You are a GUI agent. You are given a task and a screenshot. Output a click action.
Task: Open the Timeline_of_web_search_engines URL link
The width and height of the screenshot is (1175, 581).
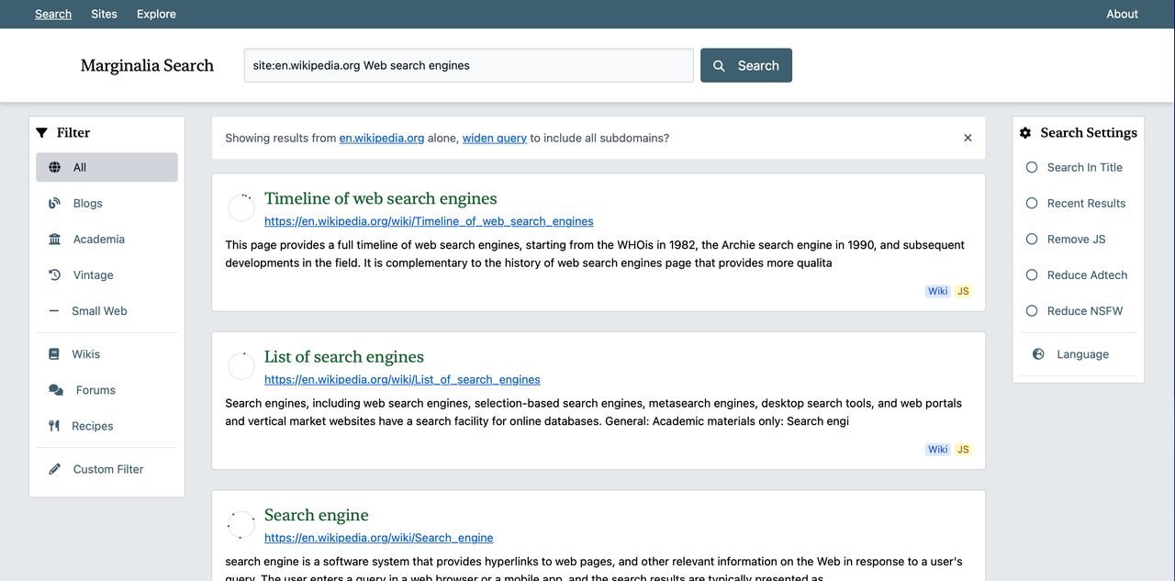[429, 221]
